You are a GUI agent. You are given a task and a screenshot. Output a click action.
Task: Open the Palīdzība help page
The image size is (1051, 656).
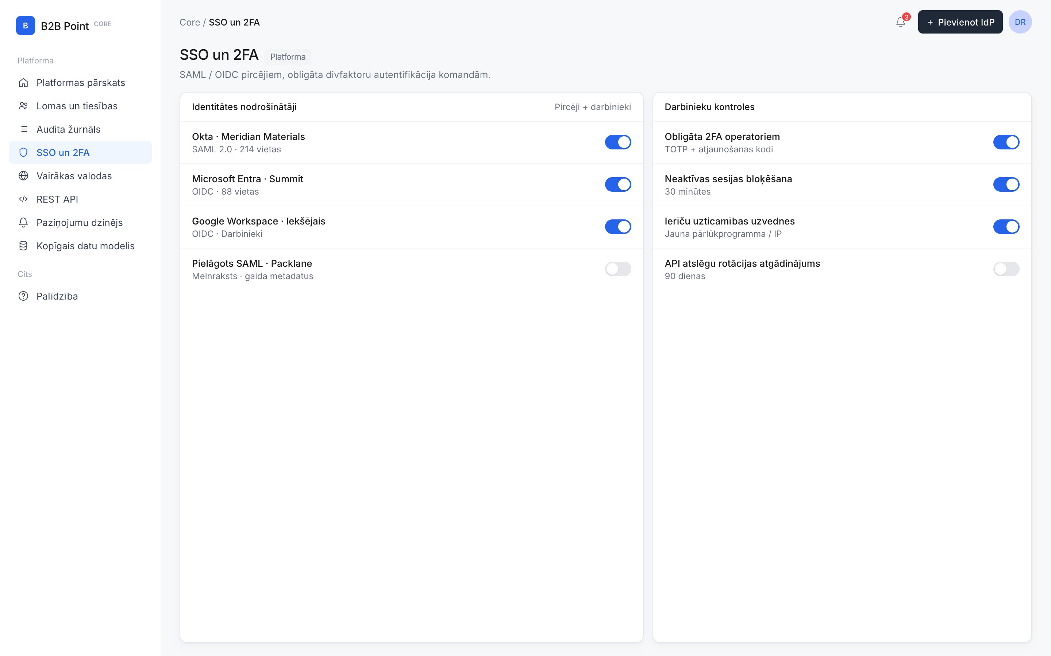(x=80, y=296)
